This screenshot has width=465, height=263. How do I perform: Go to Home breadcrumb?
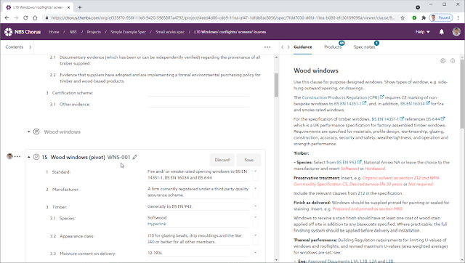(x=54, y=32)
